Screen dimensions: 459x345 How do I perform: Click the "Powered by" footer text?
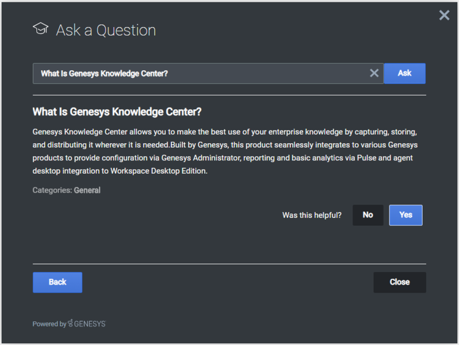click(49, 324)
